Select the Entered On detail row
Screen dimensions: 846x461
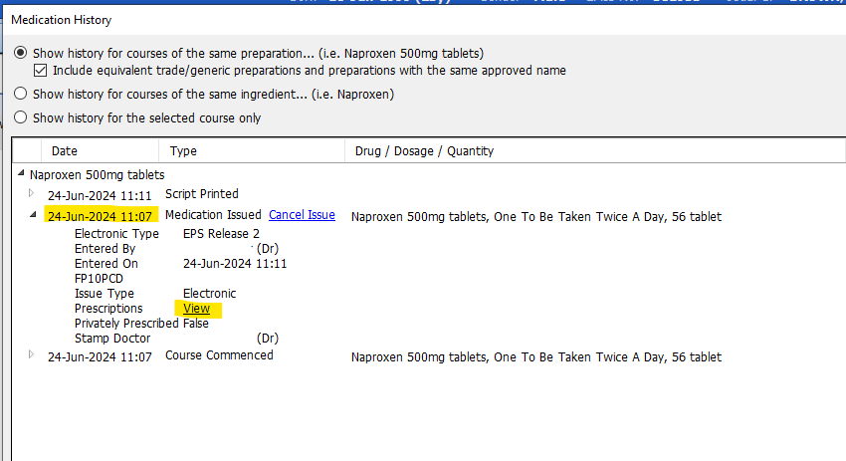coord(106,264)
